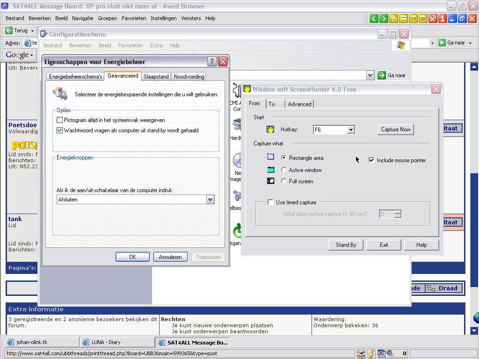Expand the Ga naar dropdown arrow in Avant

point(471,43)
